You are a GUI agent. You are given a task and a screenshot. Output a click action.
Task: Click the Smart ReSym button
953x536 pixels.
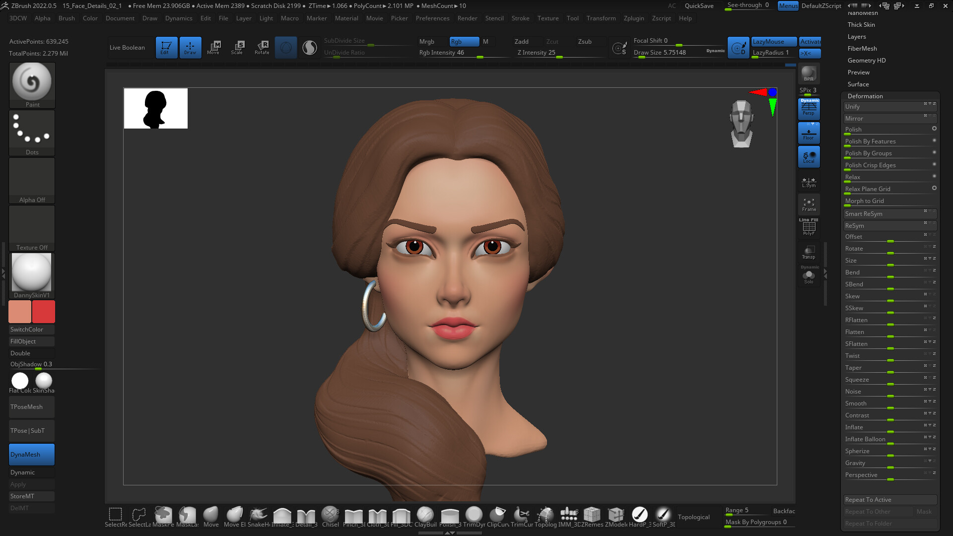(x=883, y=213)
